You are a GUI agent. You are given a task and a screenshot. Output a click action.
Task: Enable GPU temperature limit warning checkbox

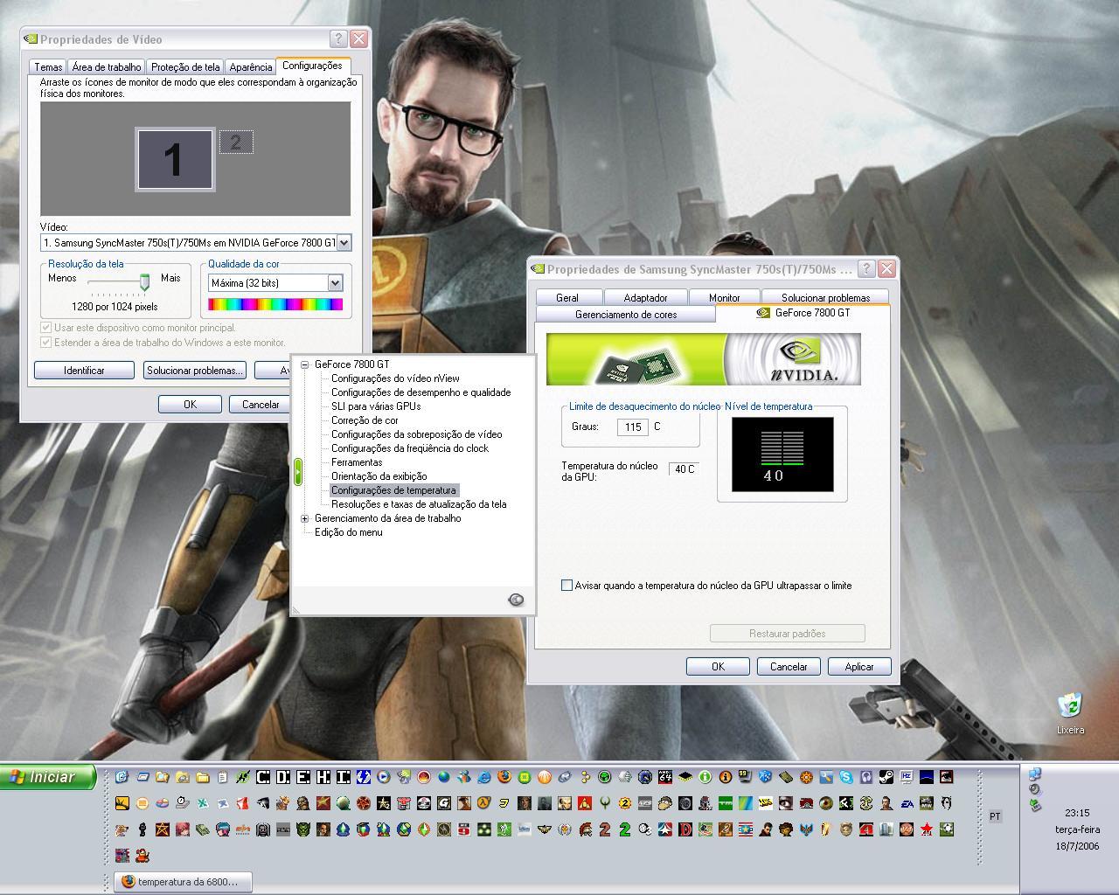(566, 585)
